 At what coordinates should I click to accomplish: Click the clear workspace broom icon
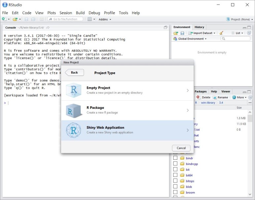[x=221, y=33]
